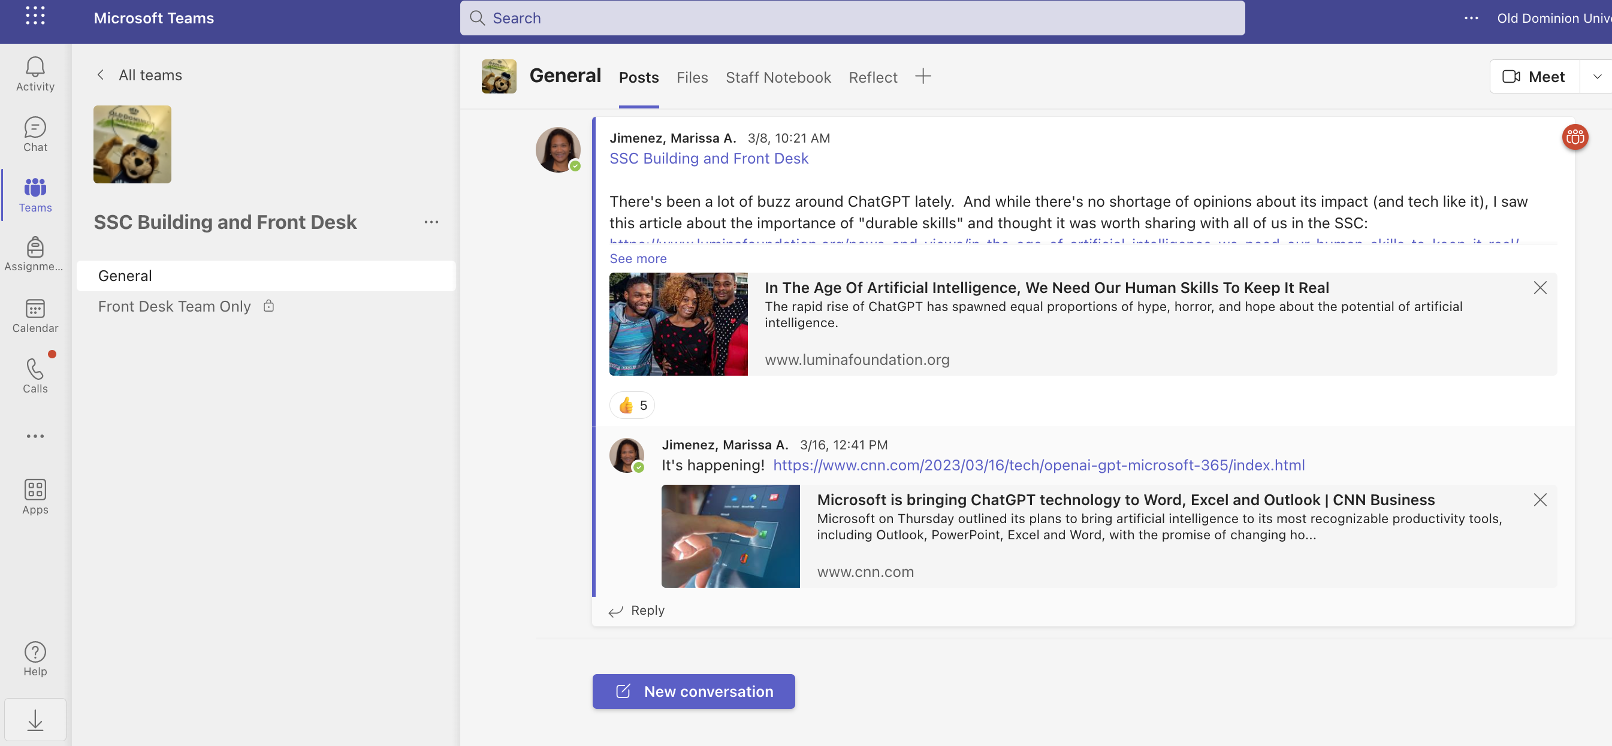Image resolution: width=1612 pixels, height=746 pixels.
Task: Open the red team badge icon on post
Action: (1575, 137)
